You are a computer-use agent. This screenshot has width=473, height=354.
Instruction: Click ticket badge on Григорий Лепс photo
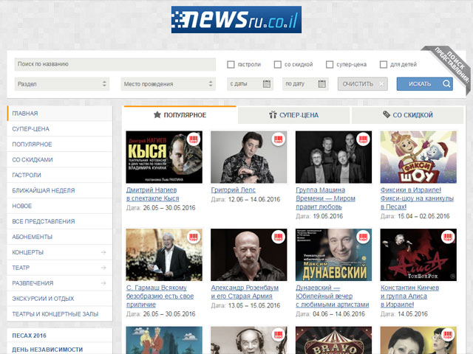(278, 139)
